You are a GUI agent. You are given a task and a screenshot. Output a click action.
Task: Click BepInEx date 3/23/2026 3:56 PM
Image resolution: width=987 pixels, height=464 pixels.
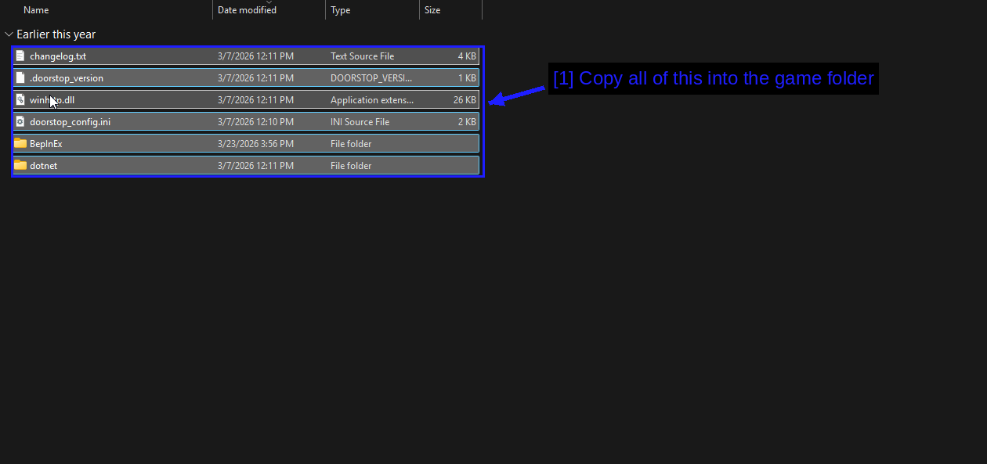point(255,144)
